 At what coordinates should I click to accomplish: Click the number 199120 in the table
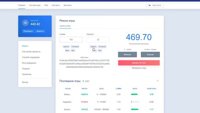84,110
